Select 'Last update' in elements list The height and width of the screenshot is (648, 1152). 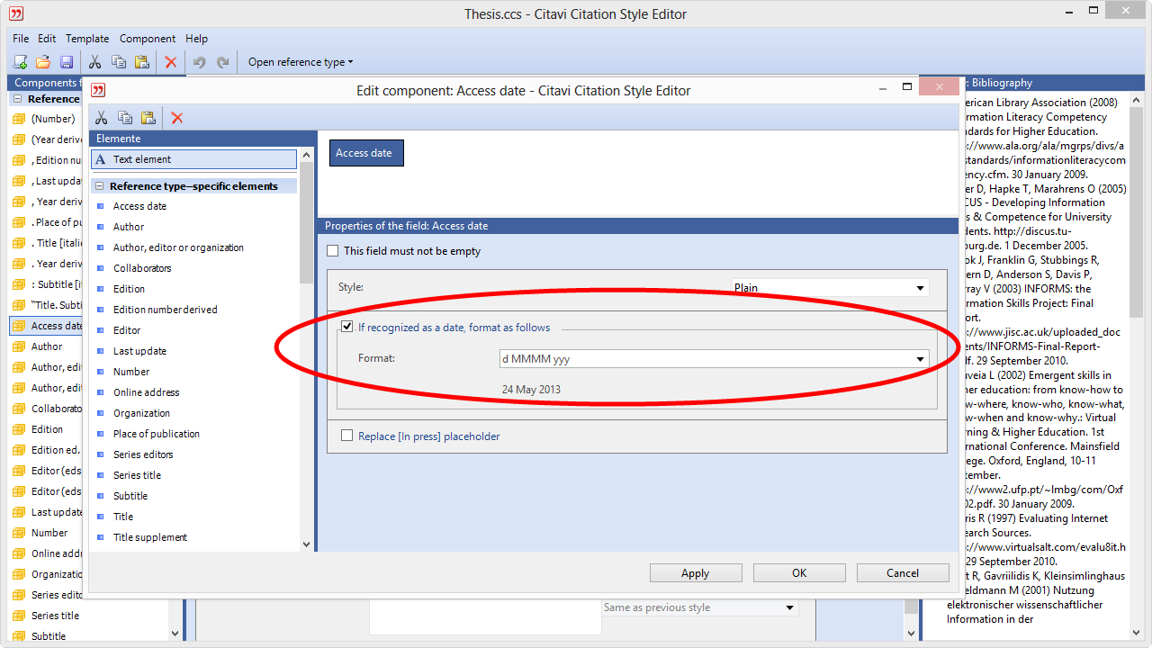pyautogui.click(x=139, y=351)
